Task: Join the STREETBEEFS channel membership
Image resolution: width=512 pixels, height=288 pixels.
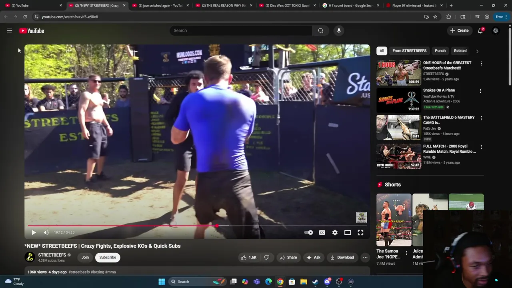Action: click(85, 257)
